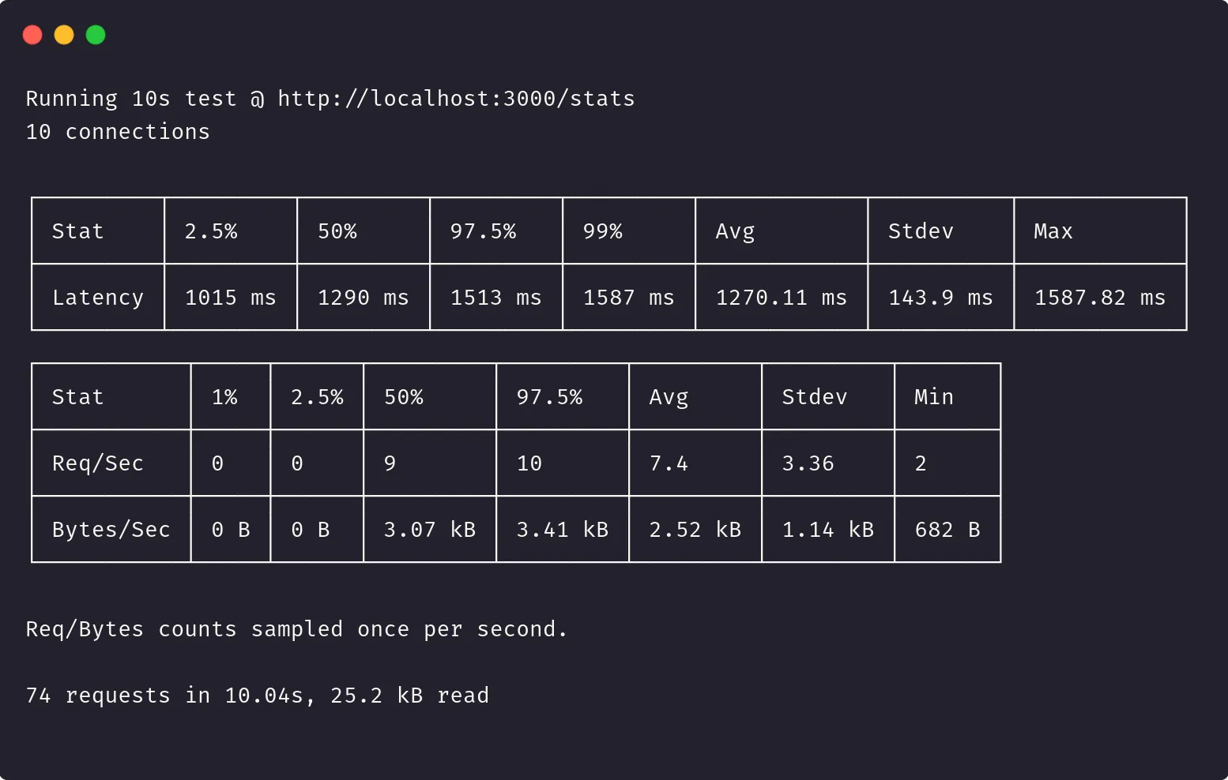
Task: Select the 143.9 ms Stdev cell
Action: [x=940, y=298]
